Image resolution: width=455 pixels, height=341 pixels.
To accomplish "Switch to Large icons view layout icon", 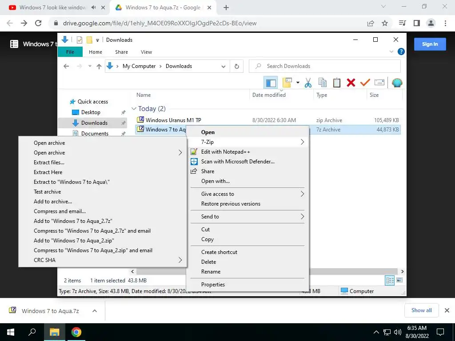I will coord(399,280).
